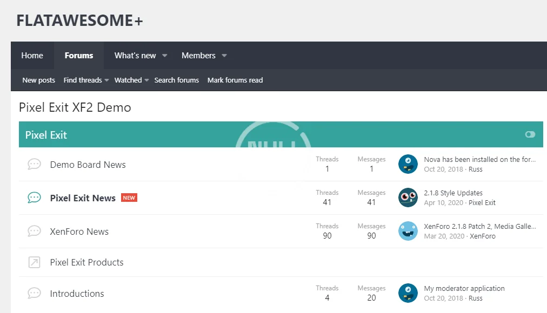The width and height of the screenshot is (547, 313).
Task: Toggle the Pixel Exit category collapse switch
Action: [x=530, y=134]
